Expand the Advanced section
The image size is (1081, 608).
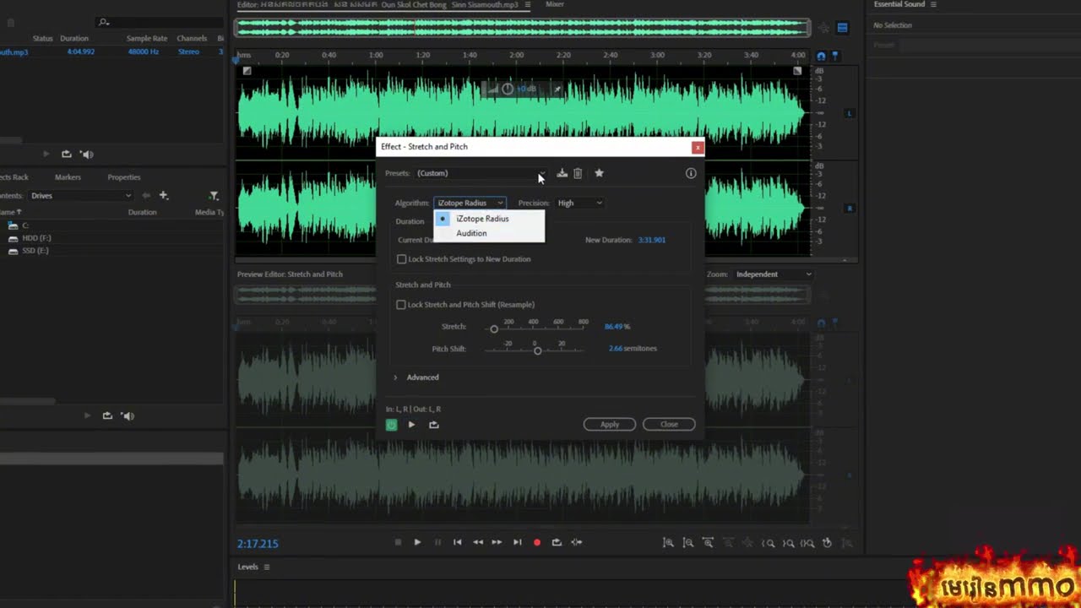(422, 377)
